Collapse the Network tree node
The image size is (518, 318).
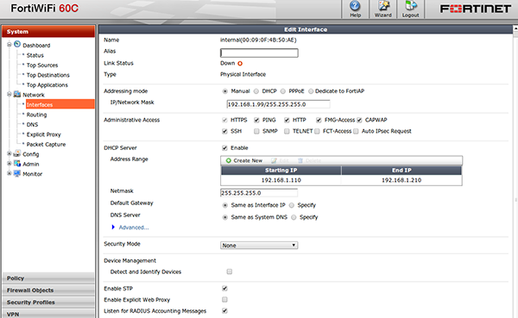point(9,94)
